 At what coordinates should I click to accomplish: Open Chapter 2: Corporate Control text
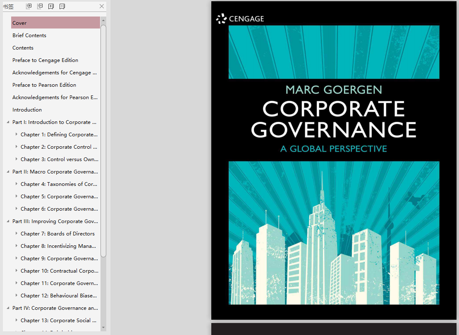(x=59, y=147)
